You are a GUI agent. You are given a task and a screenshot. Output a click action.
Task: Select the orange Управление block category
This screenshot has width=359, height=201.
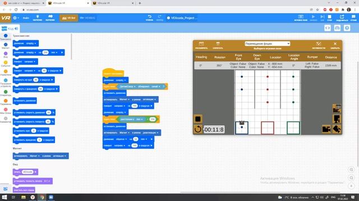pyautogui.click(x=6, y=73)
